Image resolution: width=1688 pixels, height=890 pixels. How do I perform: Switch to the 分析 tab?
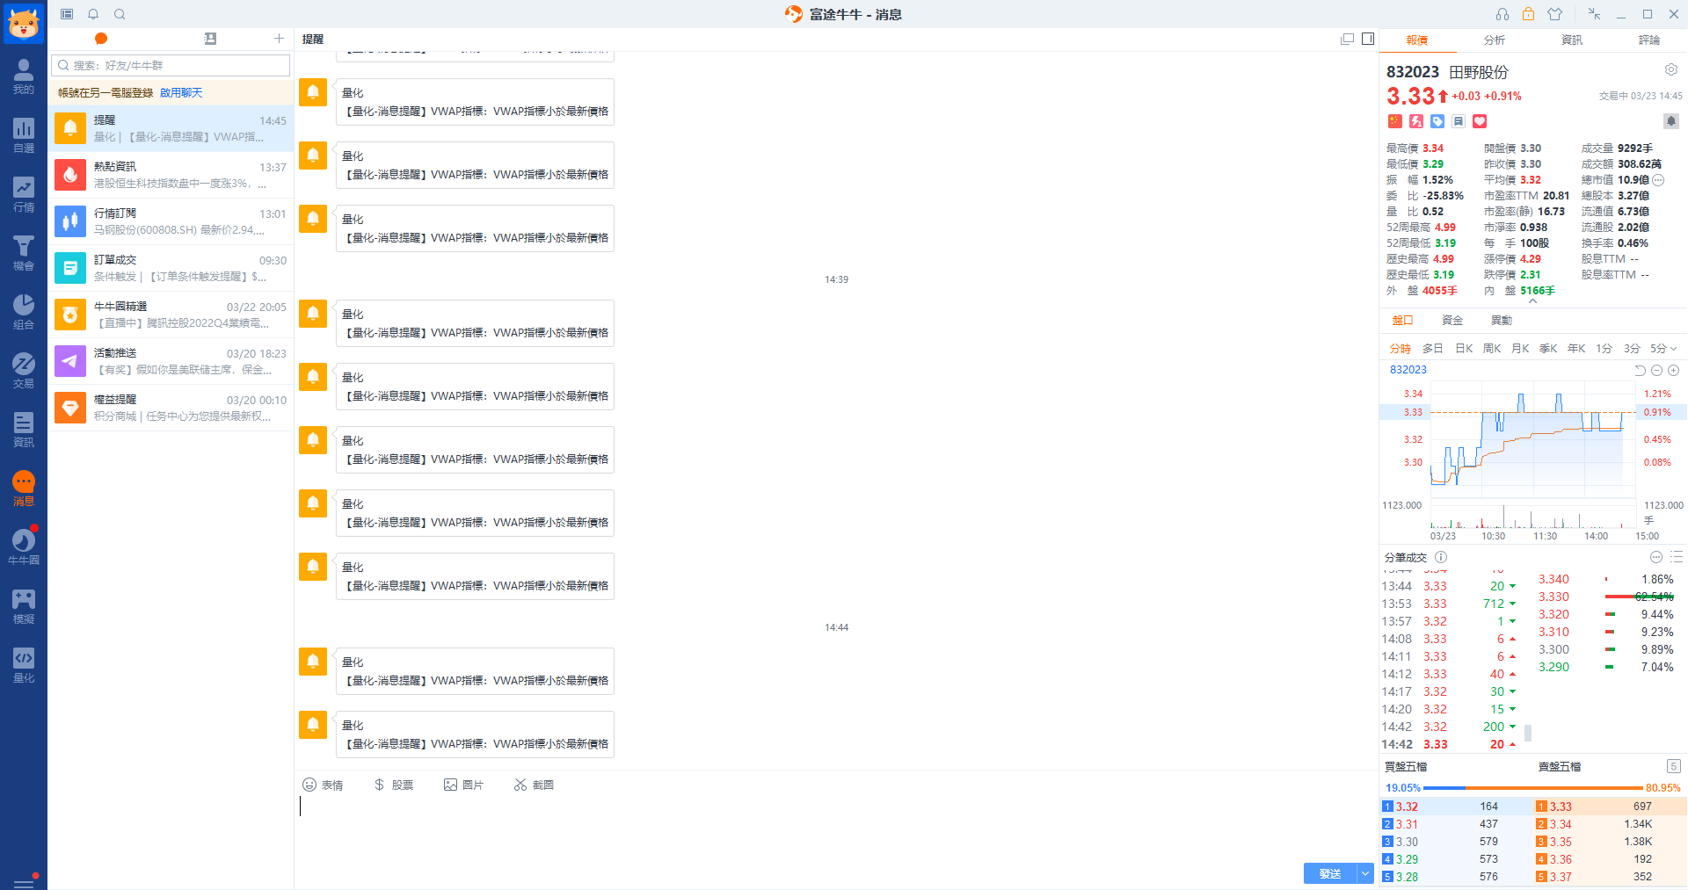(x=1495, y=40)
